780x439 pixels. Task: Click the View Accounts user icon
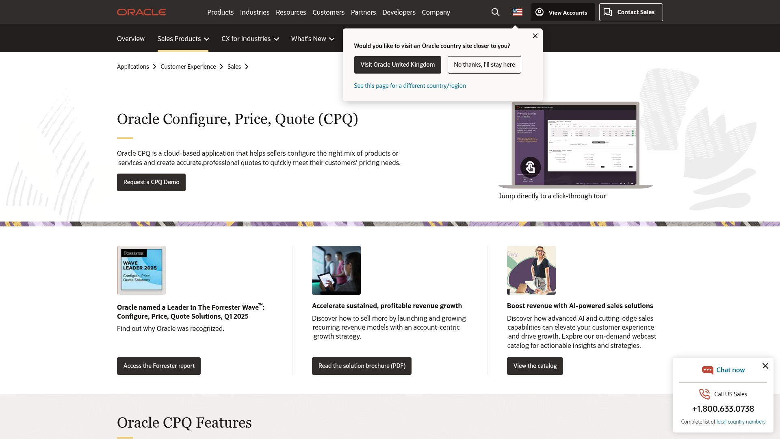(x=539, y=12)
